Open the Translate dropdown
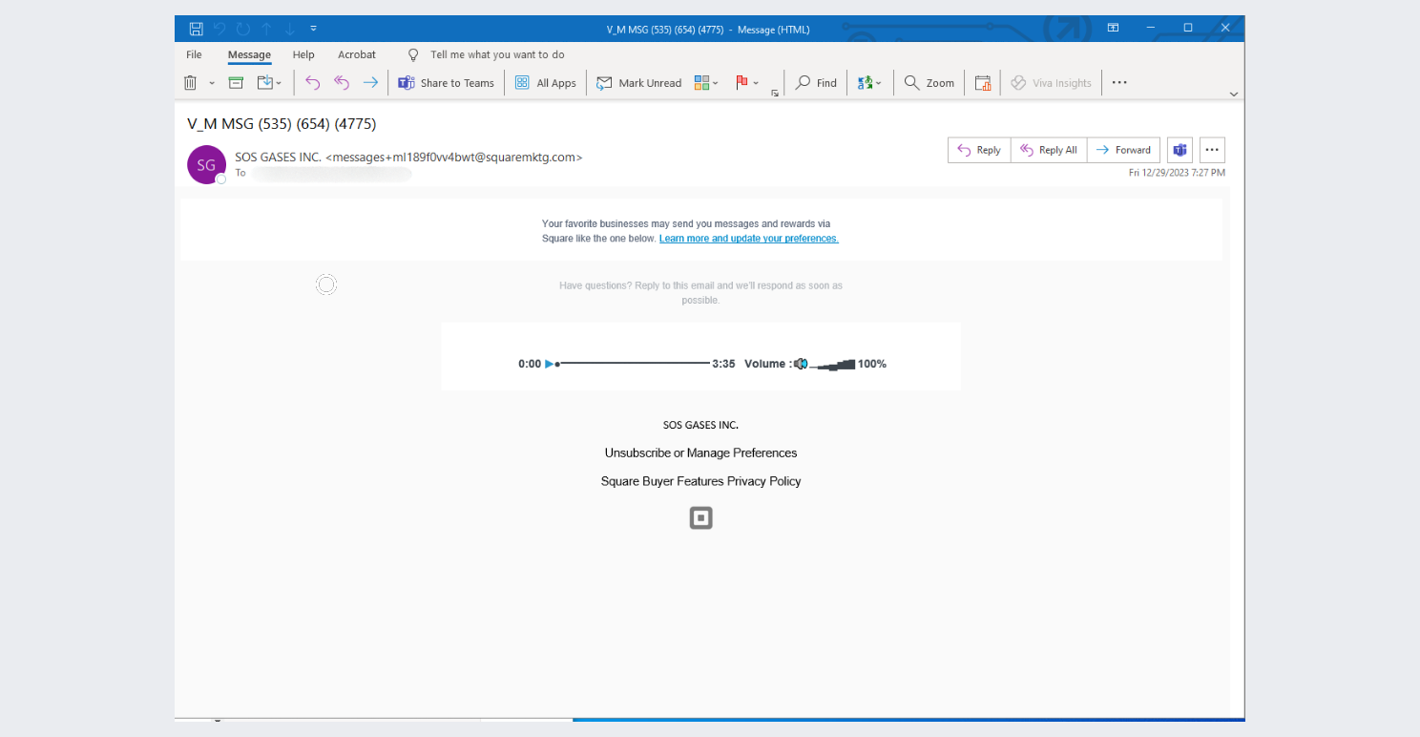The width and height of the screenshot is (1420, 737). [869, 83]
